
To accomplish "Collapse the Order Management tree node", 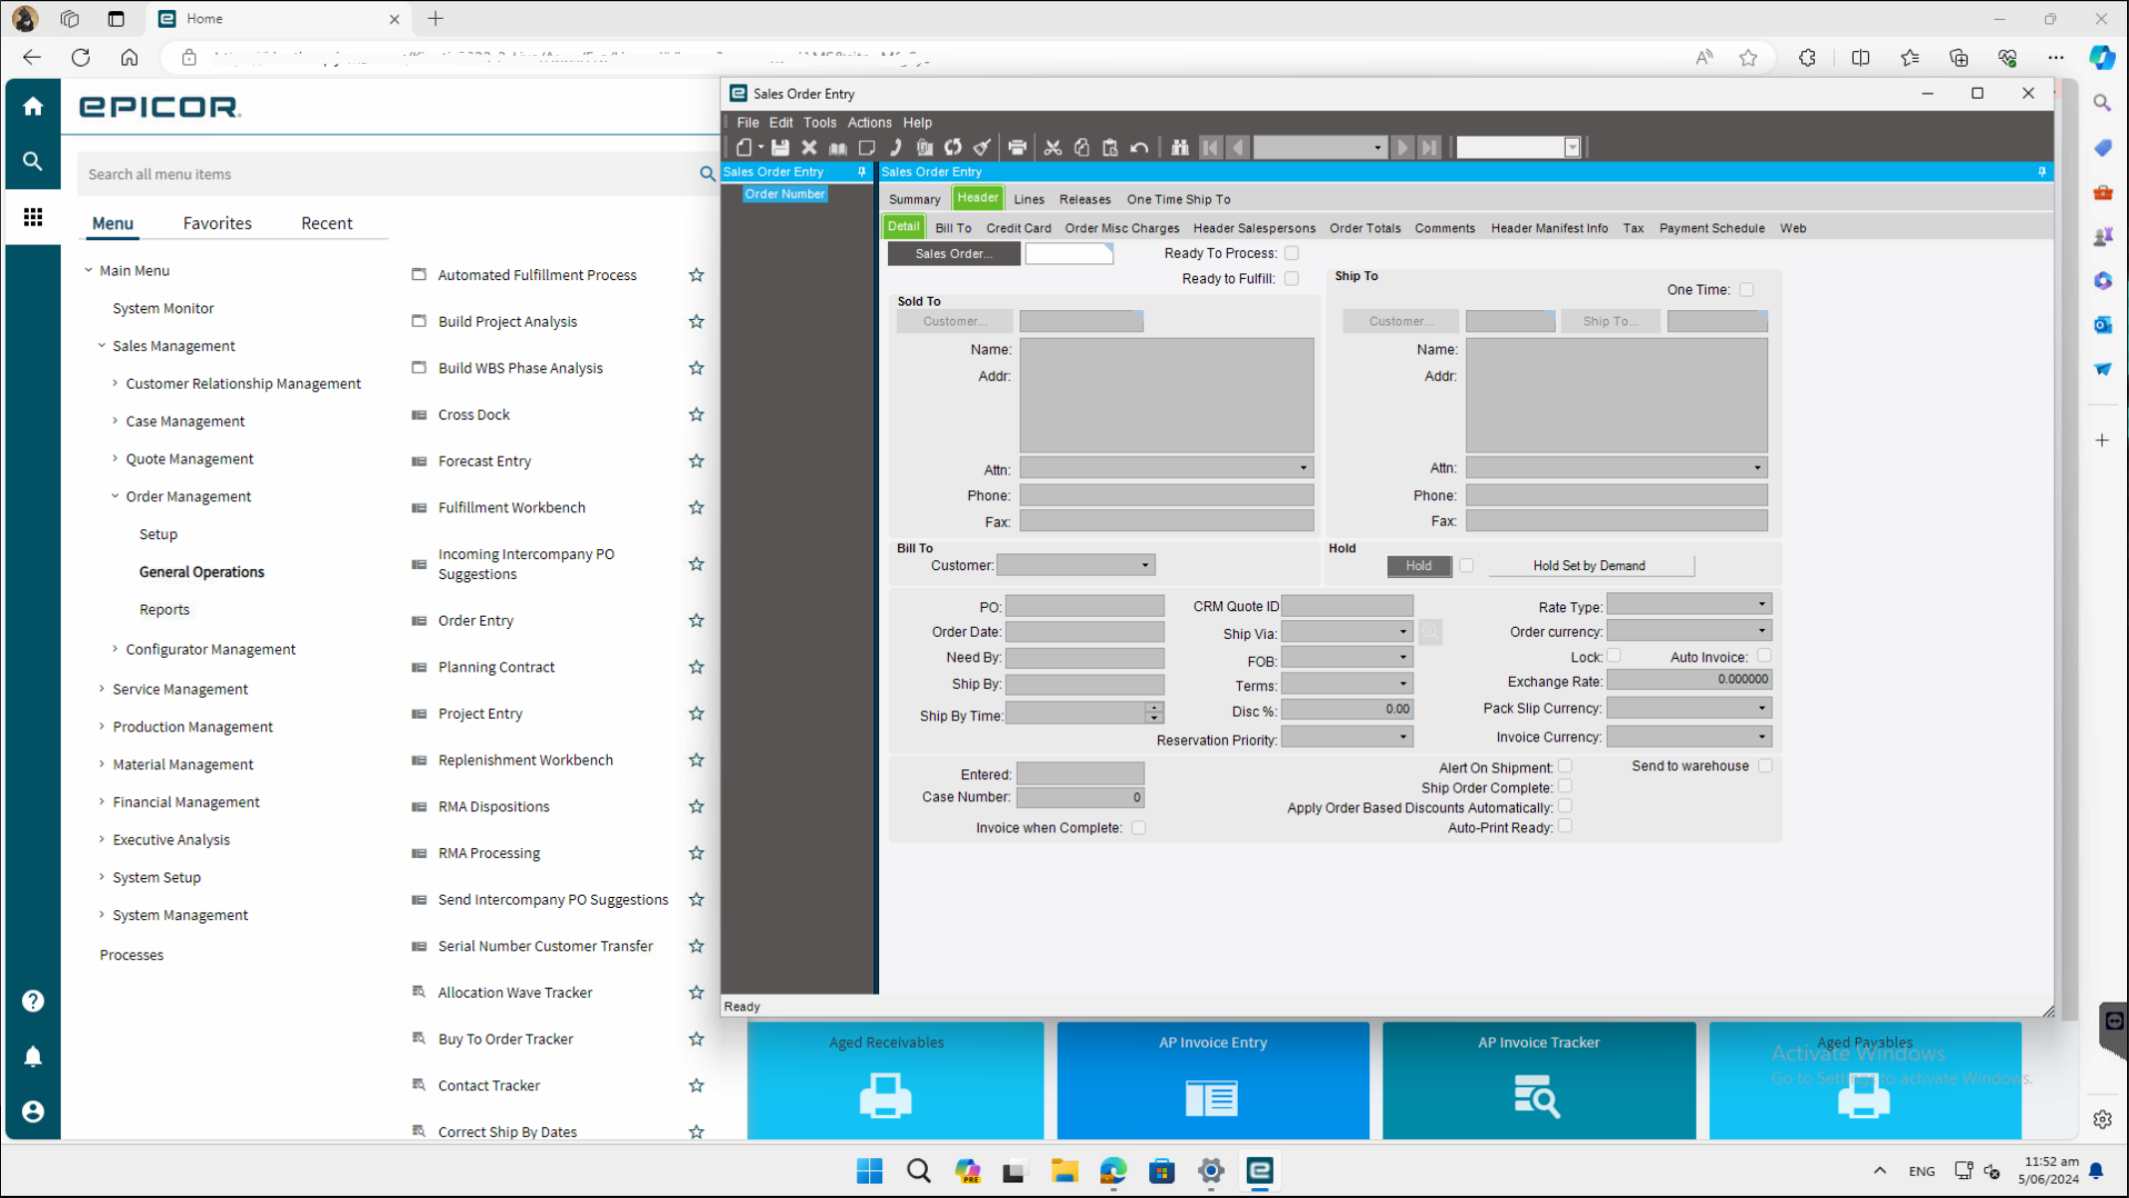I will (x=115, y=496).
